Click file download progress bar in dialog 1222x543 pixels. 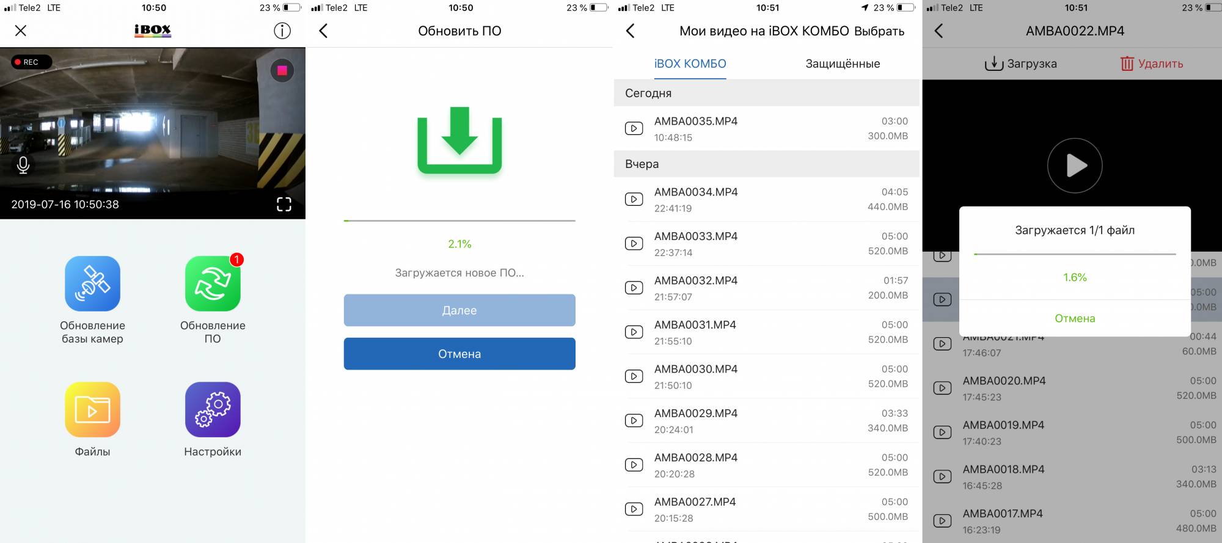click(1075, 254)
